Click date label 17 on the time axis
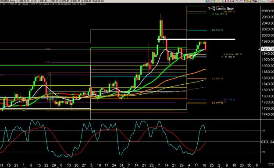 106,165
